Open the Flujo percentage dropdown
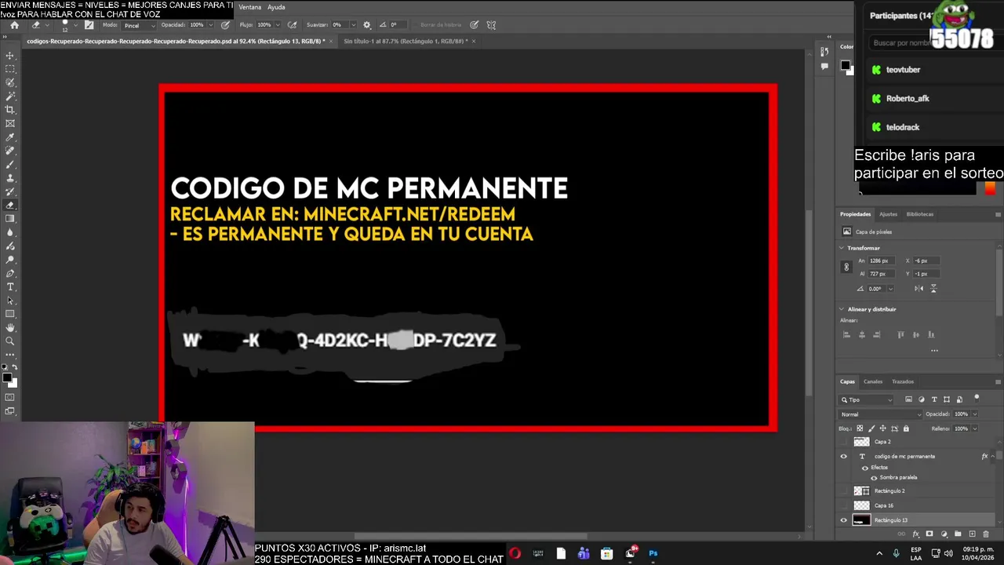The image size is (1004, 565). 278,24
